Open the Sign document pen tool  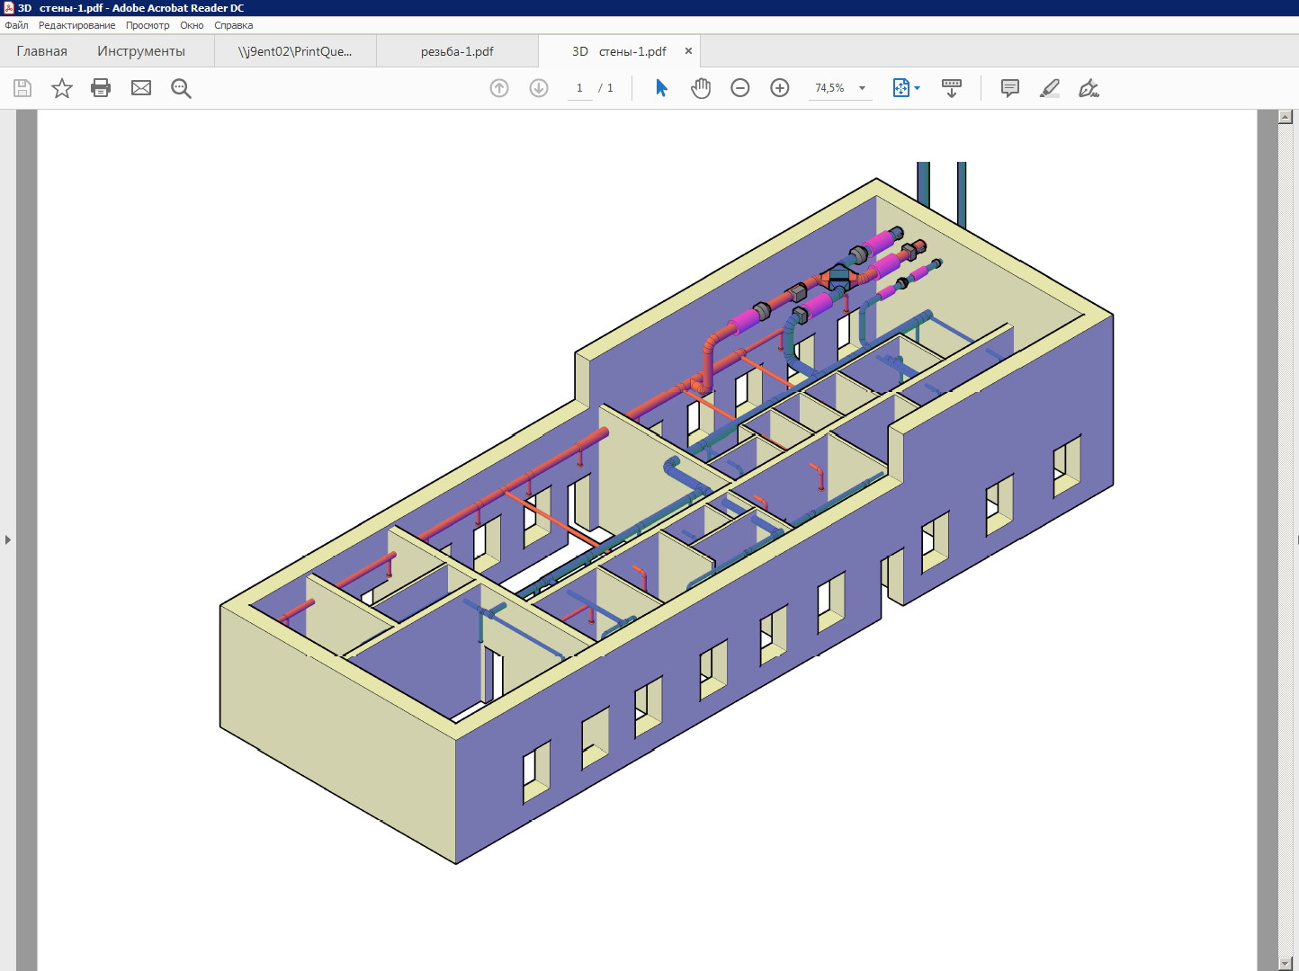coord(1089,88)
